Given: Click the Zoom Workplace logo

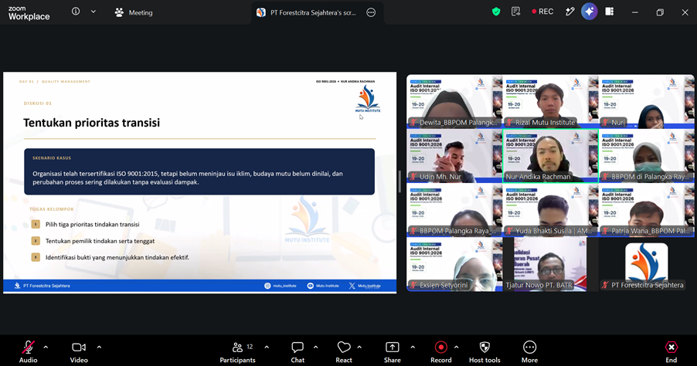Looking at the screenshot, I should click(29, 13).
